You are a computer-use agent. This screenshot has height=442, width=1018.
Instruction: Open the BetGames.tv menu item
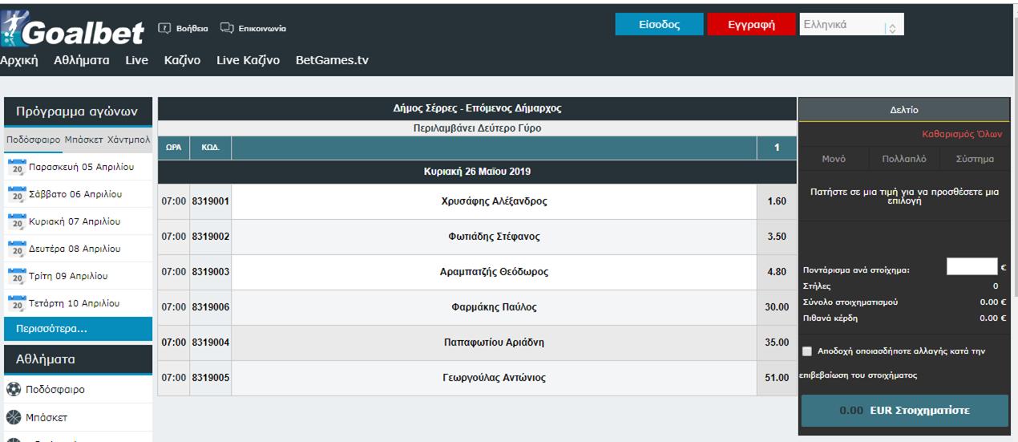(332, 61)
